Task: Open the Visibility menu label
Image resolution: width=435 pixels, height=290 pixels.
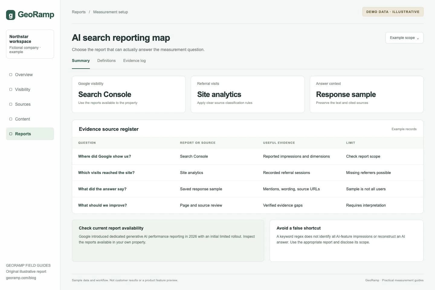Action: pos(23,89)
